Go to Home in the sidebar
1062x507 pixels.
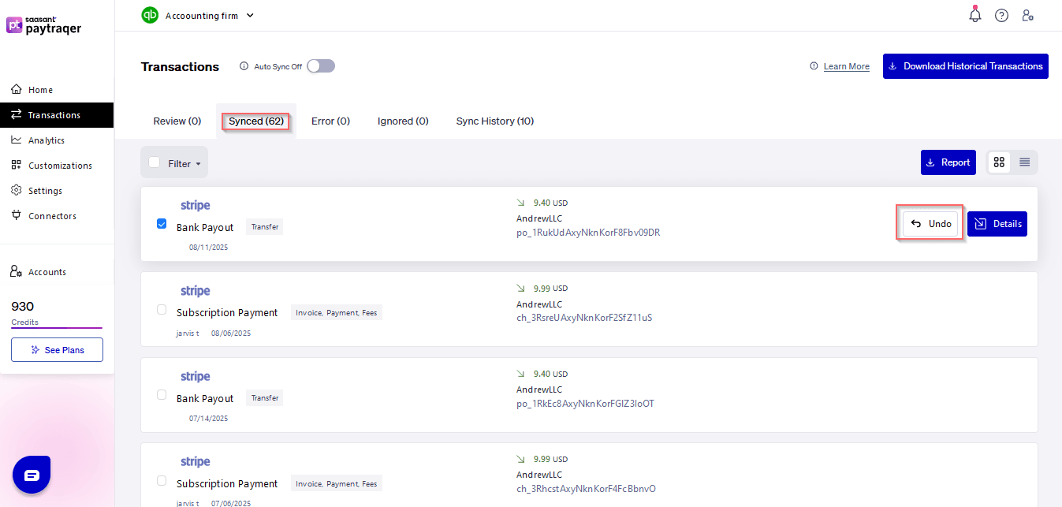pos(57,90)
